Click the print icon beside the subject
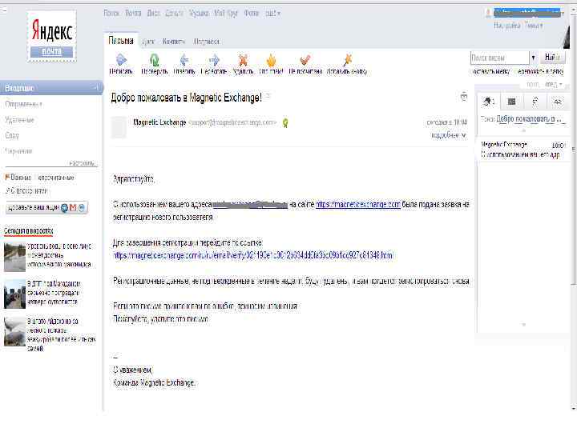The image size is (577, 432). pos(464,97)
